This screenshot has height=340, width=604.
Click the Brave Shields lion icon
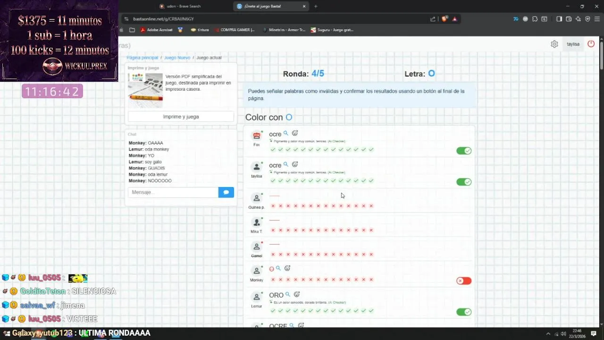tap(445, 19)
